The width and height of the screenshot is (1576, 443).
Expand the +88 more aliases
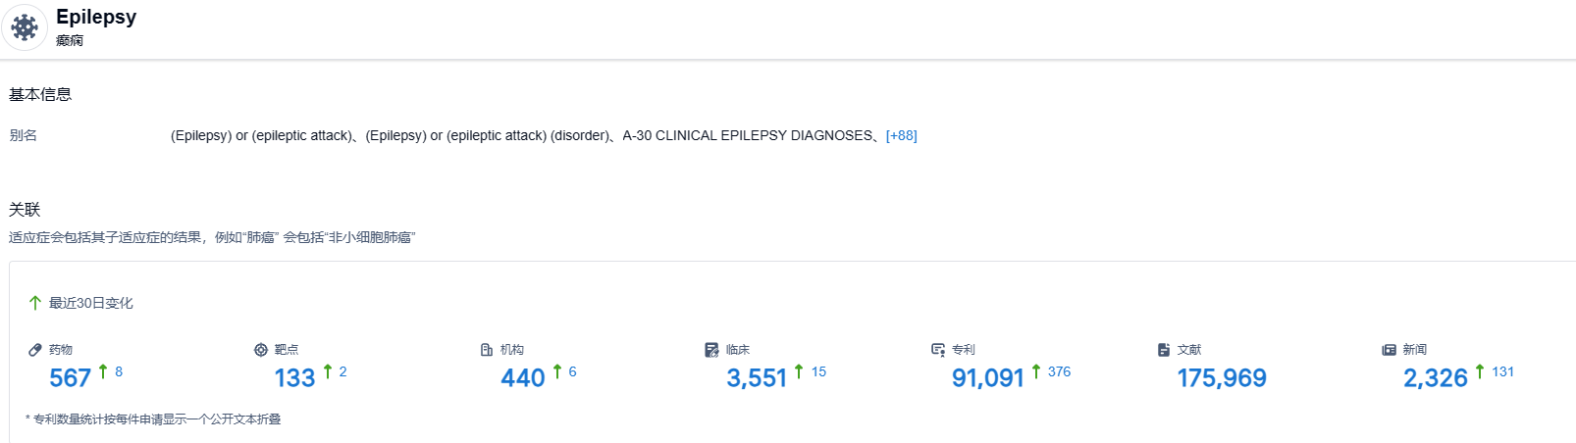tap(901, 135)
